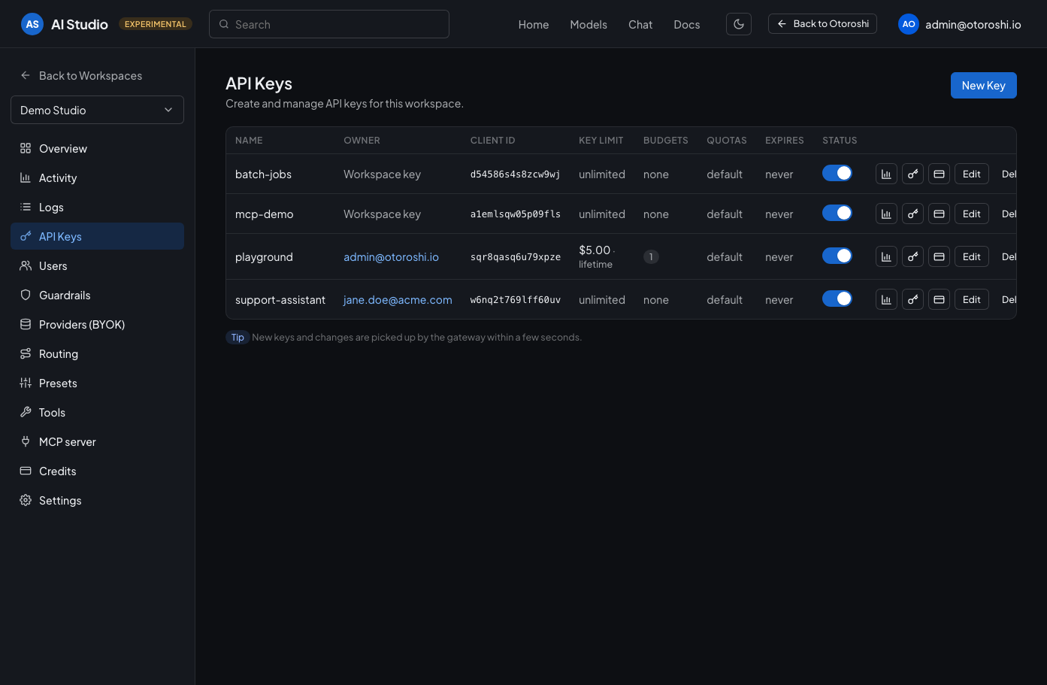The width and height of the screenshot is (1047, 685).
Task: Open Routing in the sidebar
Action: 97,353
